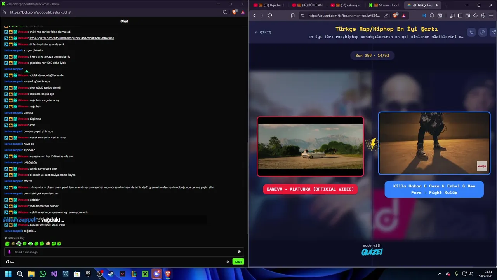Open Windows taskbar search
Screen dimensions: 497x280
(20, 274)
